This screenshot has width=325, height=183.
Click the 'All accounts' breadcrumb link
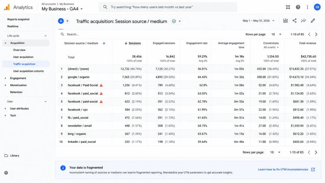coord(49,4)
